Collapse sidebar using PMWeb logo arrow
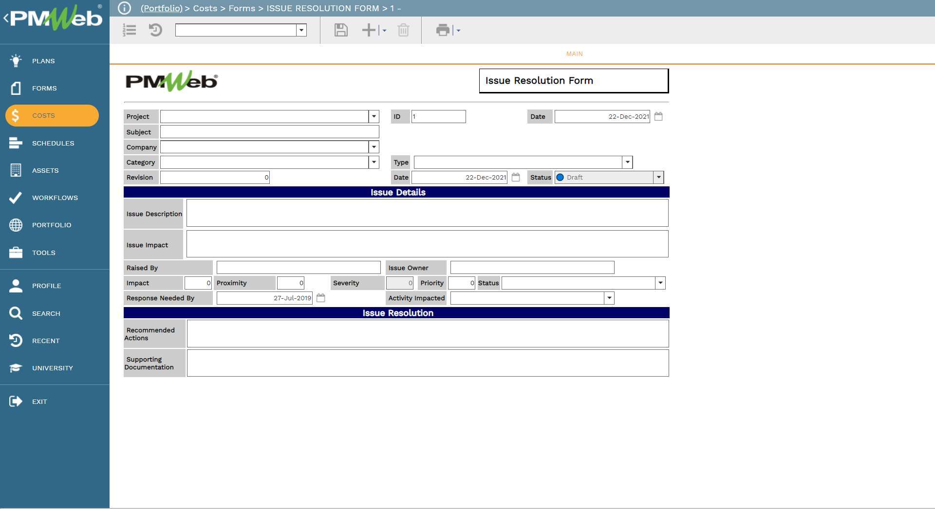935x509 pixels. tap(6, 18)
